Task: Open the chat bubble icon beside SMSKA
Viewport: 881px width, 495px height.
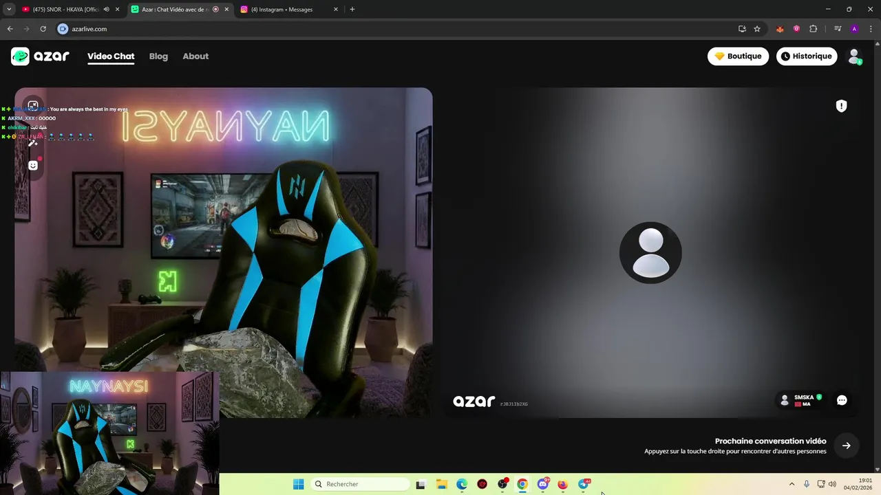Action: pyautogui.click(x=842, y=400)
